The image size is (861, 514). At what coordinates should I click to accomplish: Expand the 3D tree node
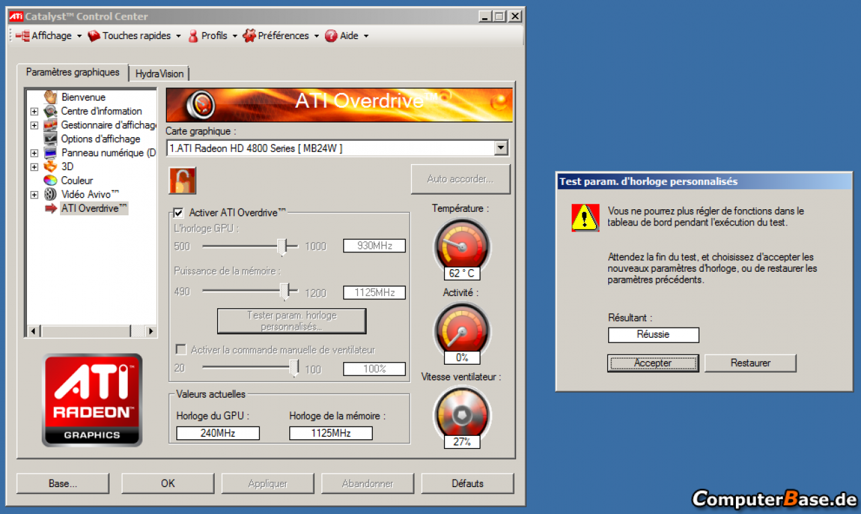point(34,166)
